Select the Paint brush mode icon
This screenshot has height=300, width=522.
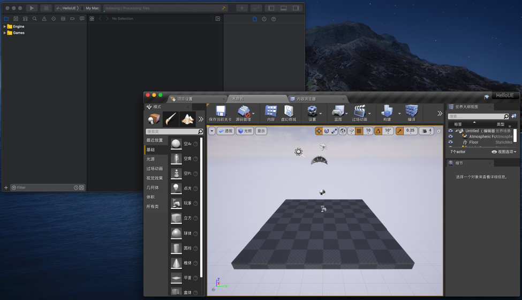pos(171,119)
